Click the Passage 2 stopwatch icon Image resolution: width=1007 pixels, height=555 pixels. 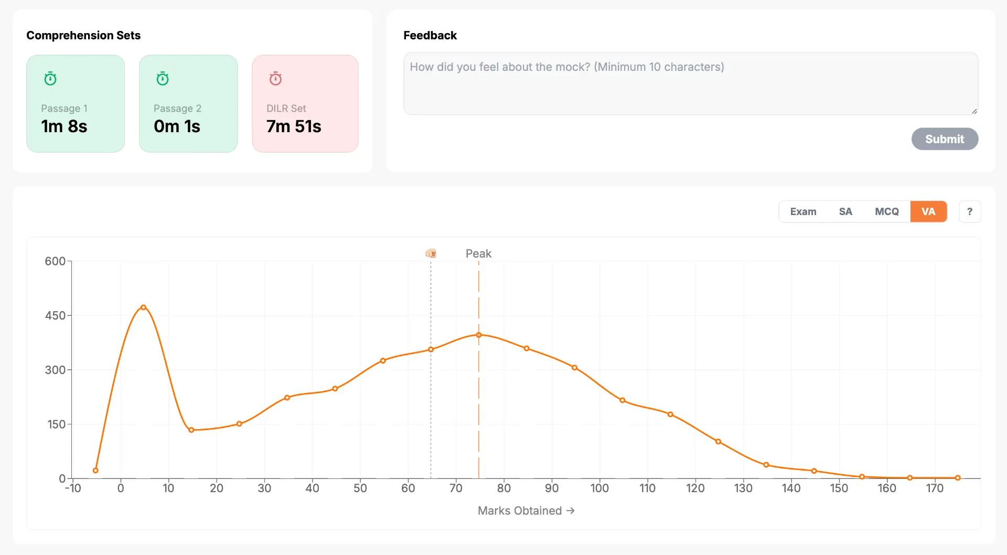(x=163, y=79)
